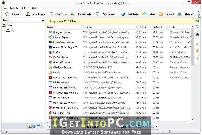The width and height of the screenshot is (202, 135).
Task: Click the HomeGuard Viewer shield icon in list
Action: (x=50, y=42)
